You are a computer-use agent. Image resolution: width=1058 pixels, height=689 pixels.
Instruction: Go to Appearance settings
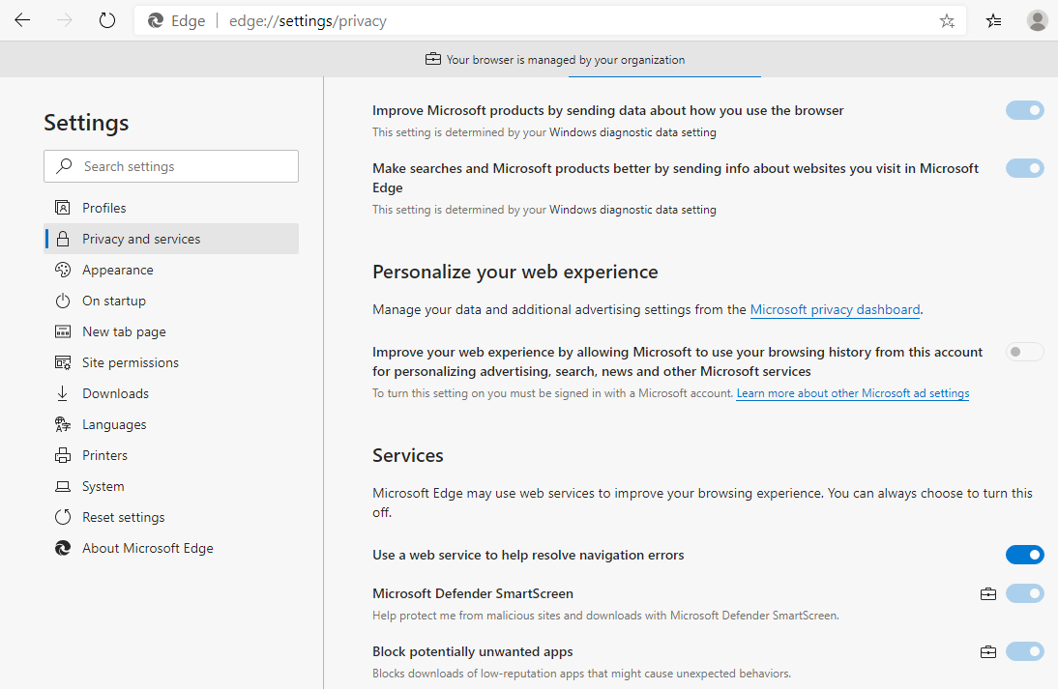[x=171, y=270]
